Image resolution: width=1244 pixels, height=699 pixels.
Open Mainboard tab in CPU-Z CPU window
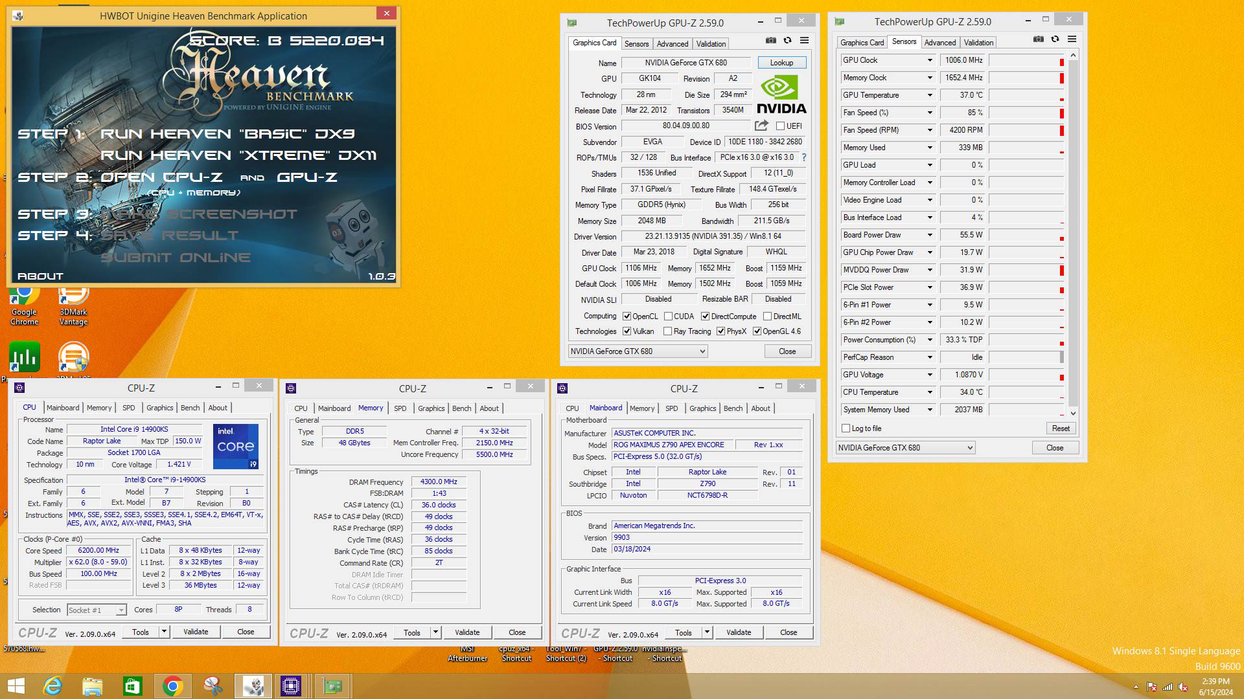tap(63, 408)
